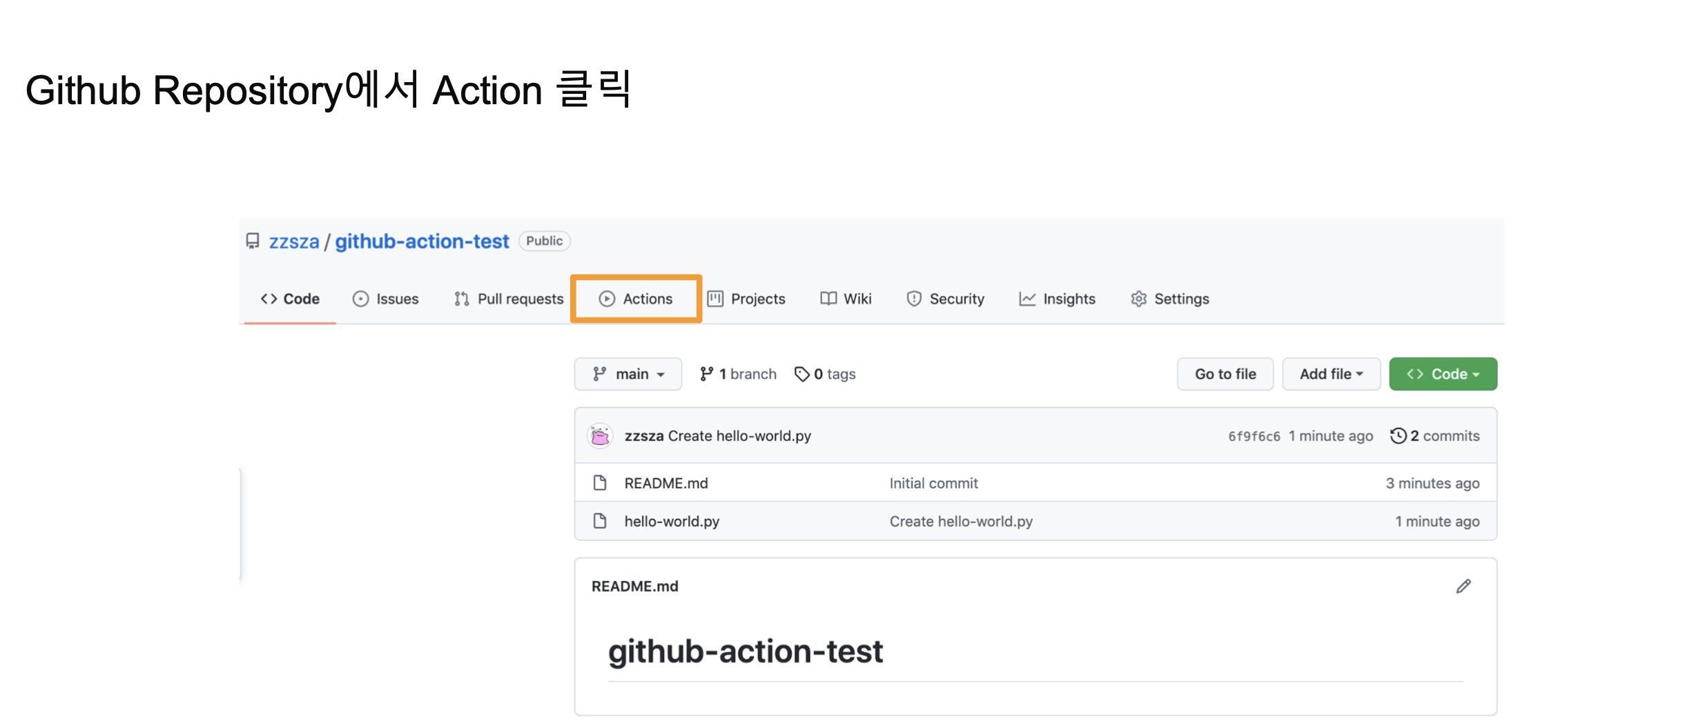
Task: Open the Pull requests tab
Action: tap(509, 299)
